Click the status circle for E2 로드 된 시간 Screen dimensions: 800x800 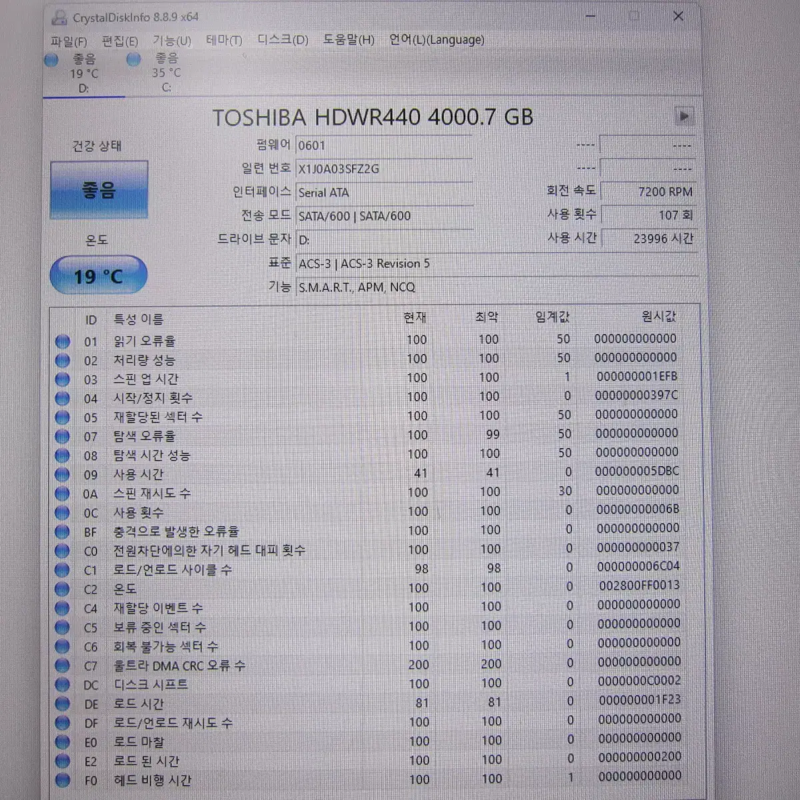pos(63,761)
